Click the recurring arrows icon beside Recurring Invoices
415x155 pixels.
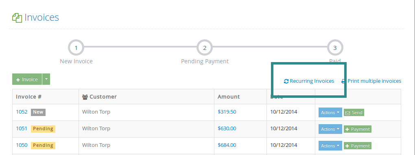click(x=286, y=81)
